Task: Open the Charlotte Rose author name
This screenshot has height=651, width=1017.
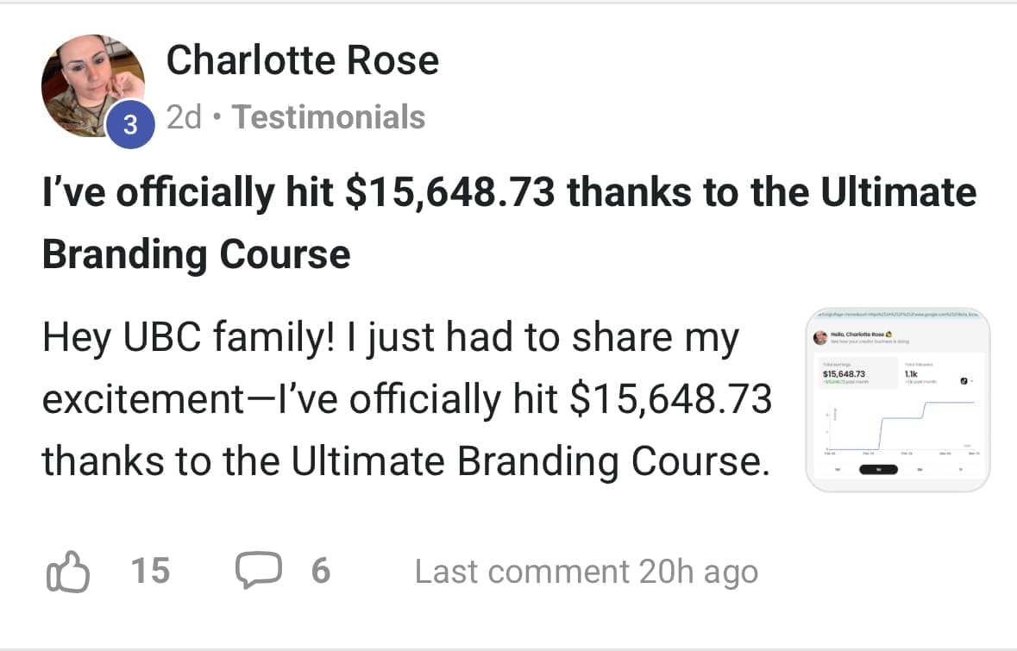Action: pyautogui.click(x=302, y=60)
